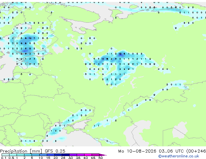This screenshot has height=159, width=206.
Task: Select the 25–30 mm dark blue swatch
Action: click(x=66, y=155)
